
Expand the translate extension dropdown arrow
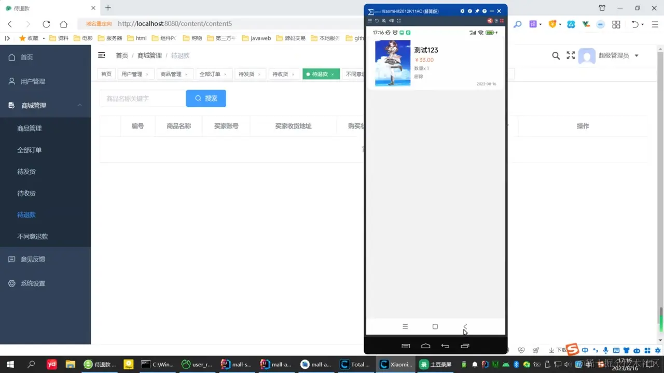click(541, 24)
